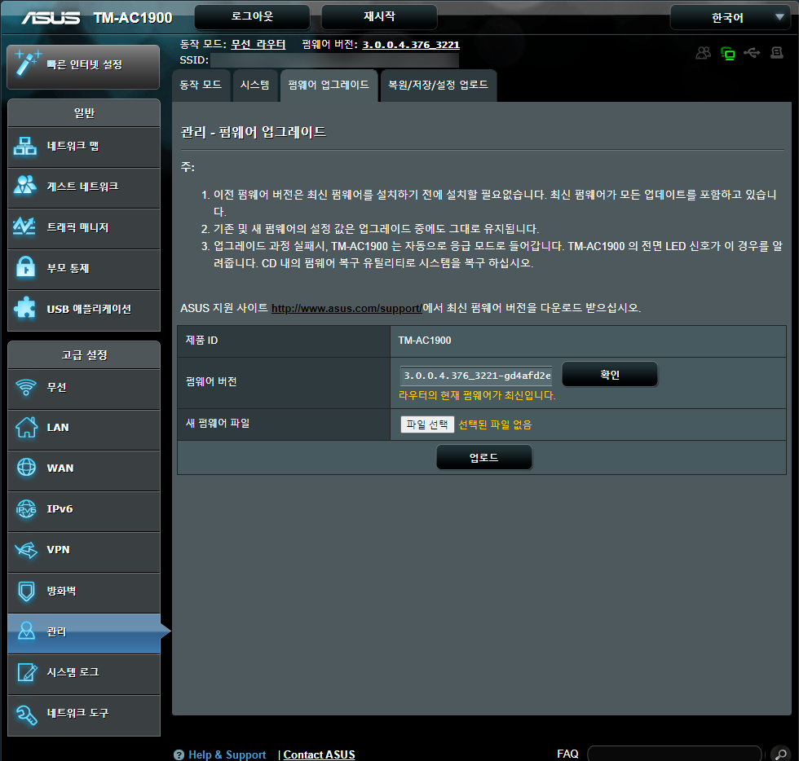Open the 한국어 language dropdown
Screen dimensions: 799x761
[730, 18]
